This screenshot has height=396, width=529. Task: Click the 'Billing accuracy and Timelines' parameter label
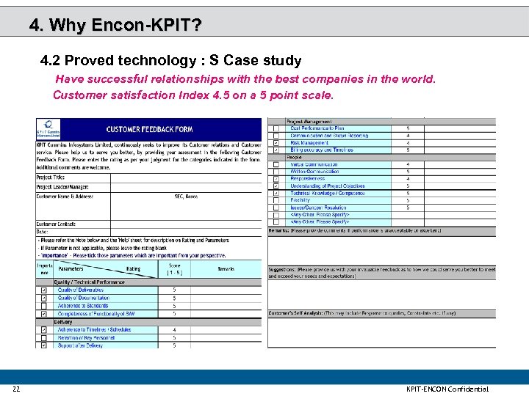pyautogui.click(x=322, y=150)
